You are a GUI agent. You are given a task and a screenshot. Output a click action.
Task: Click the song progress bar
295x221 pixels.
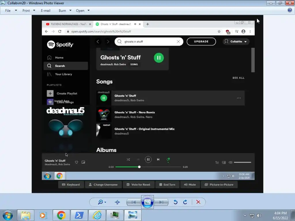148,167
